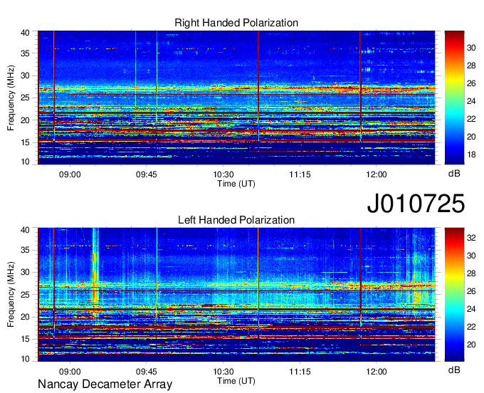Click the 15 frequency tick on bottom plot
The height and width of the screenshot is (393, 484).
point(25,340)
